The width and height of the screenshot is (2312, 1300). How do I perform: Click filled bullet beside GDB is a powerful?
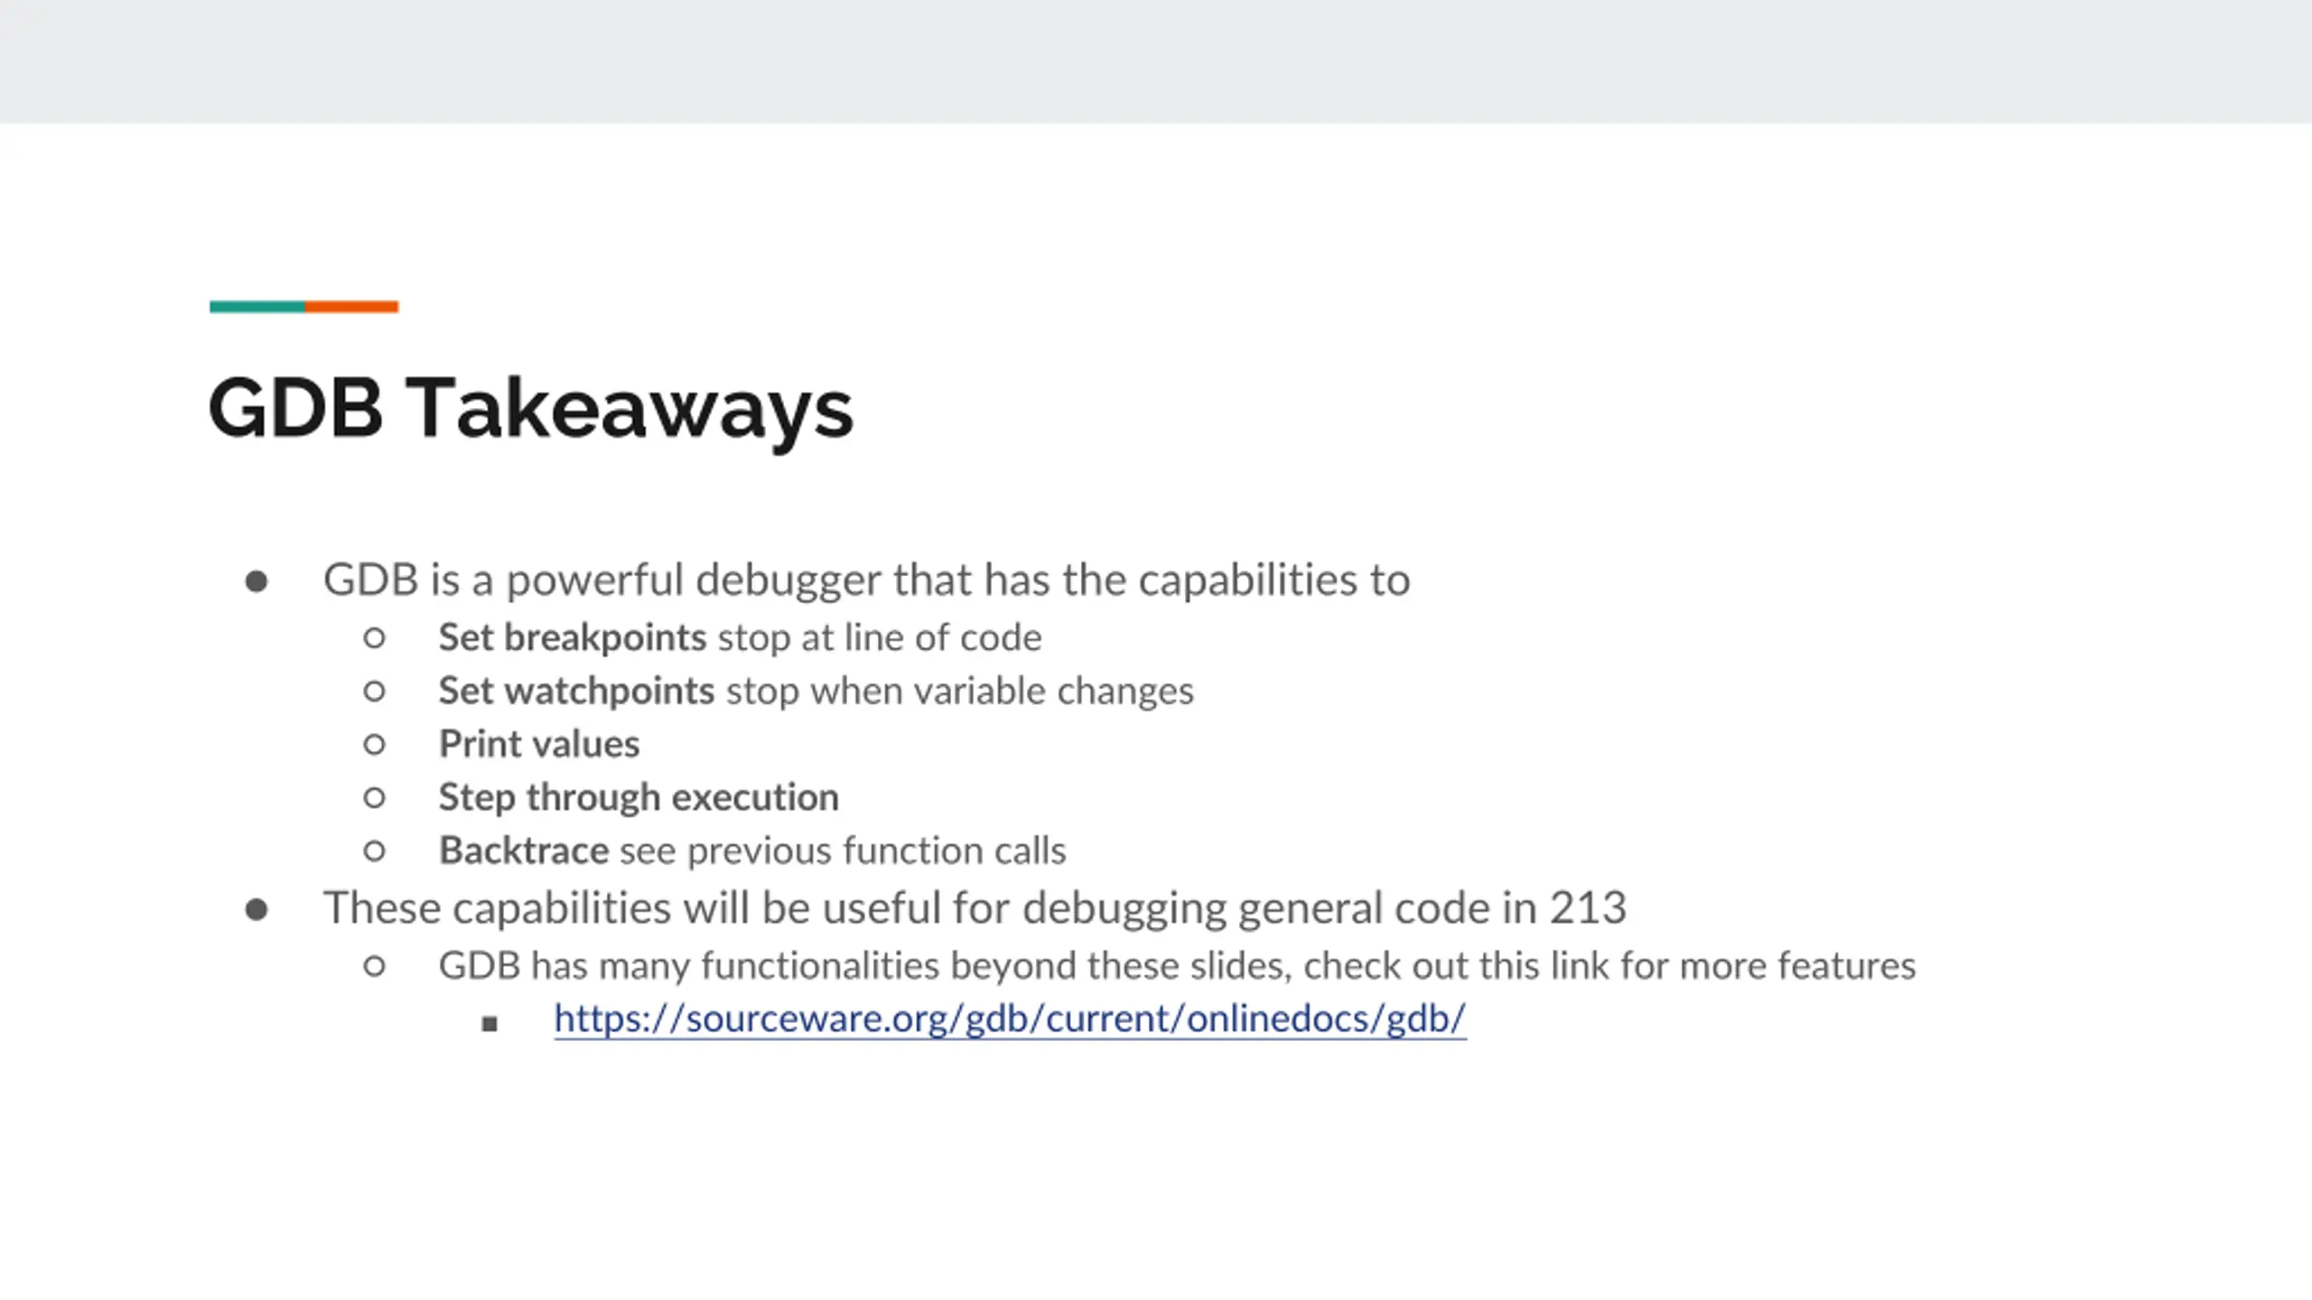point(256,581)
